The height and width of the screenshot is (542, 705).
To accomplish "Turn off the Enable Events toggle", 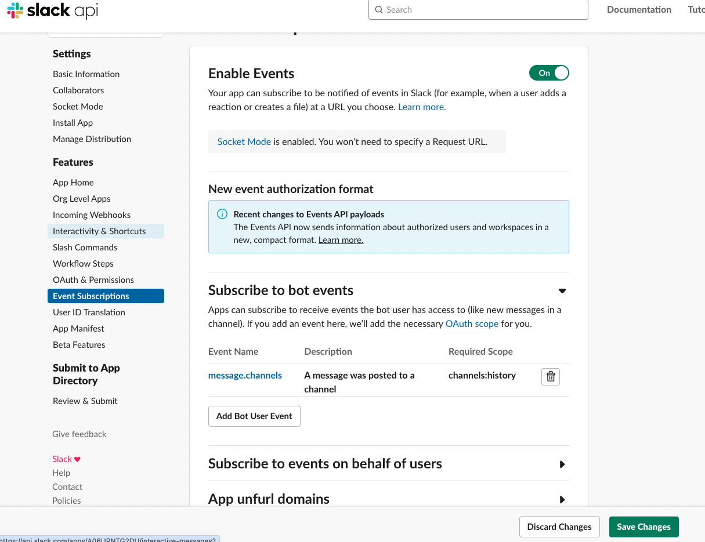I will (549, 73).
